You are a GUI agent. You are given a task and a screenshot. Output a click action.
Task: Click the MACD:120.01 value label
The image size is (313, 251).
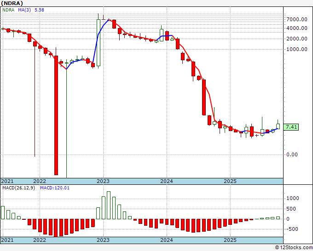click(55, 188)
